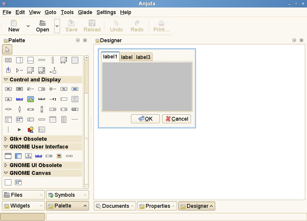Pick the Expander widget icon in Palette
307x221 pixels.
point(19,70)
